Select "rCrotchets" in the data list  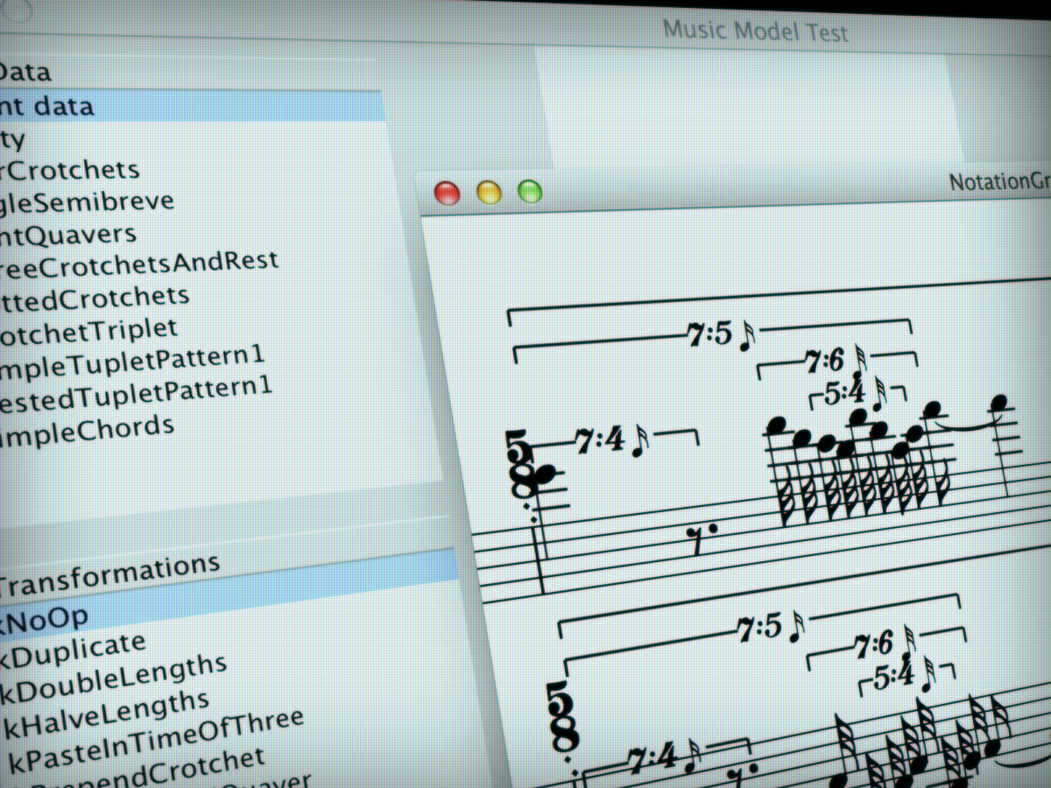pos(70,169)
